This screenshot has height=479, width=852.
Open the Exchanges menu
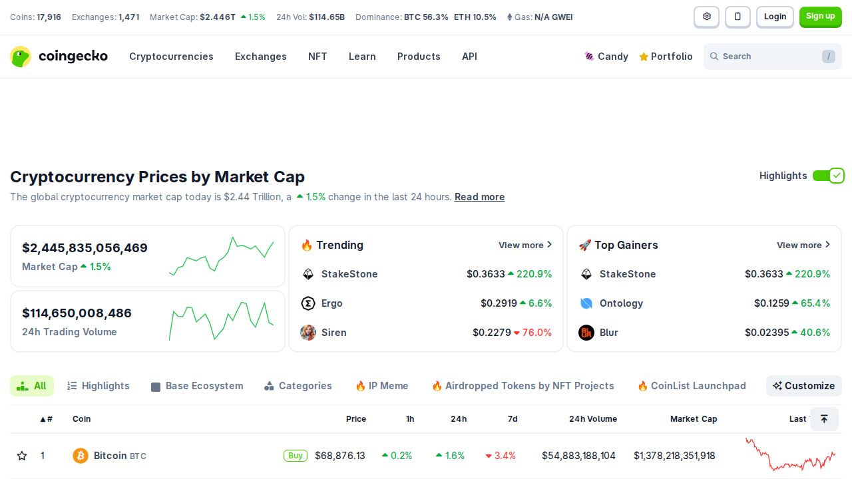(261, 57)
